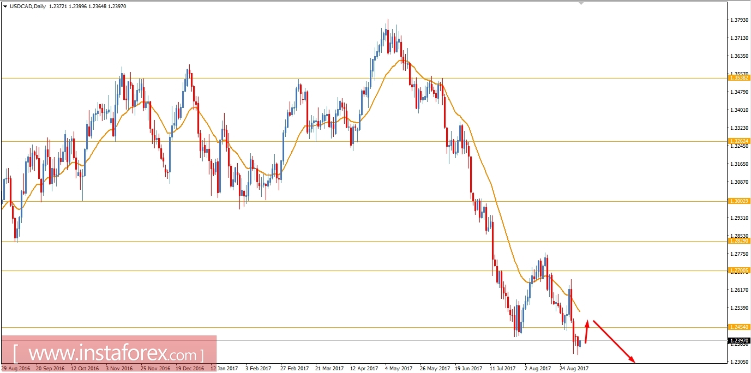
Task: Open the date axis at 29 Aug 2016
Action: [x=16, y=368]
